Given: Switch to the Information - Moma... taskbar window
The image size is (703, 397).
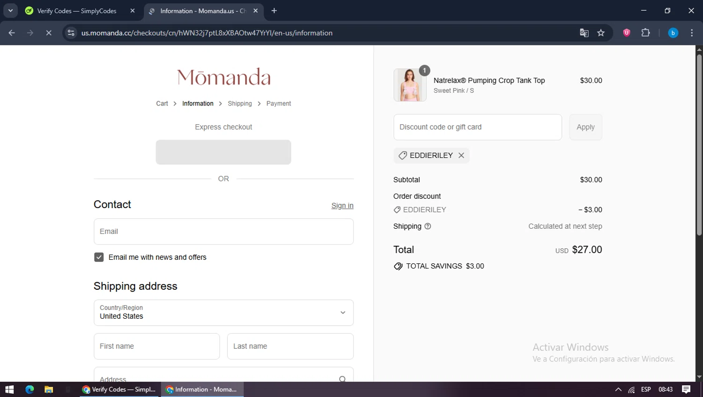Looking at the screenshot, I should (x=202, y=390).
